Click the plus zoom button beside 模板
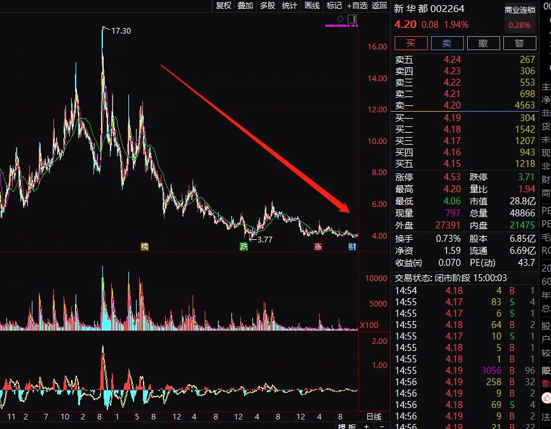This screenshot has width=551, height=429. click(x=367, y=426)
